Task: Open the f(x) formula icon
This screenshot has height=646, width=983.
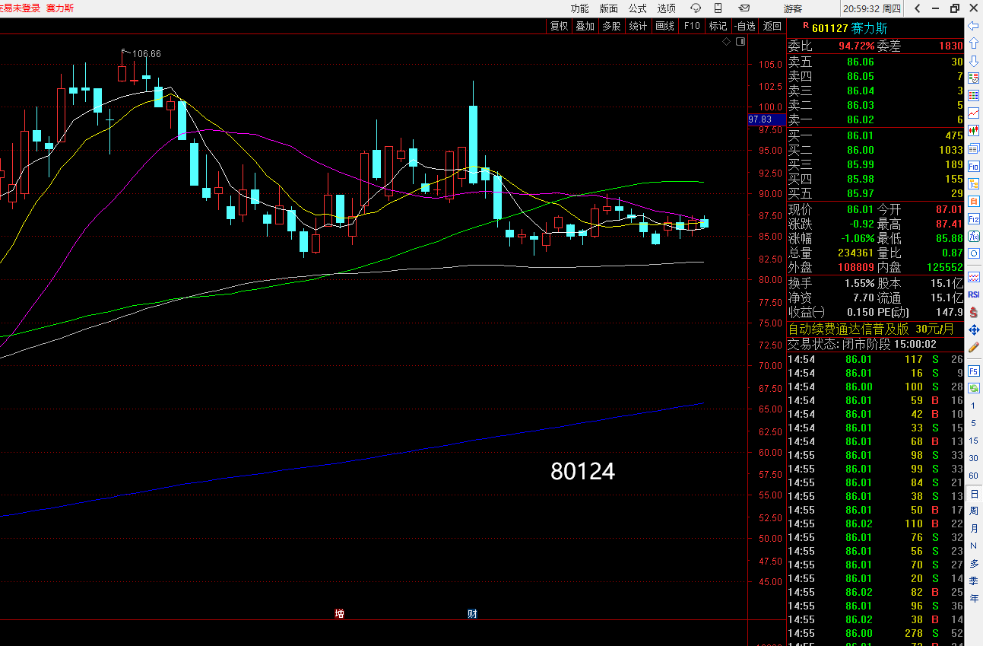Action: click(973, 236)
